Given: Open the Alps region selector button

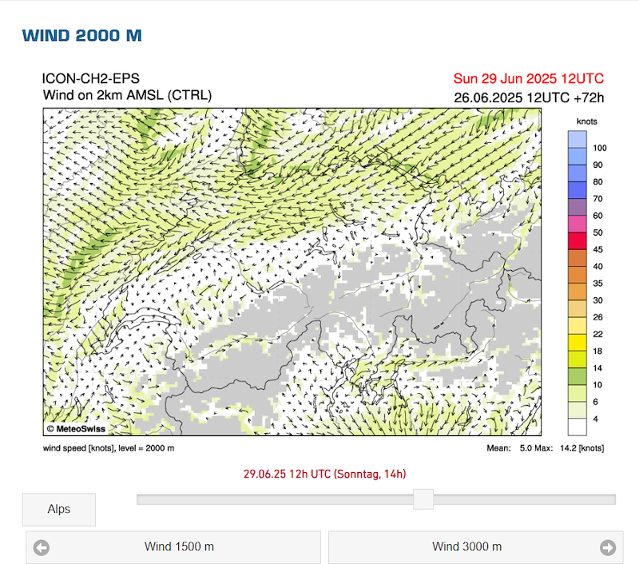Looking at the screenshot, I should pos(59,510).
